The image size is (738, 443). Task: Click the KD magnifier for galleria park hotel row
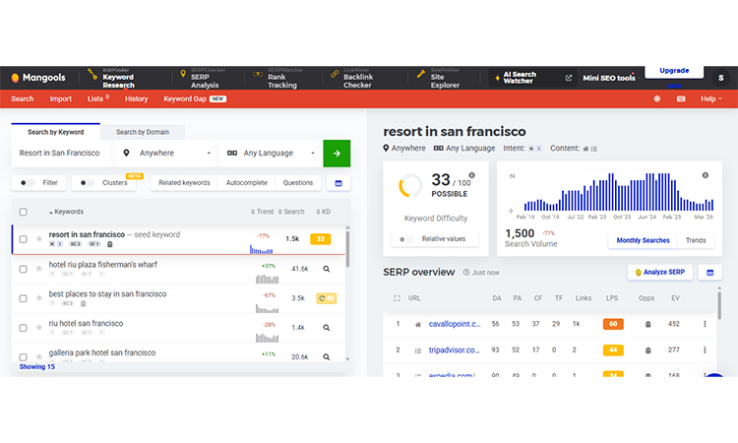(x=326, y=356)
